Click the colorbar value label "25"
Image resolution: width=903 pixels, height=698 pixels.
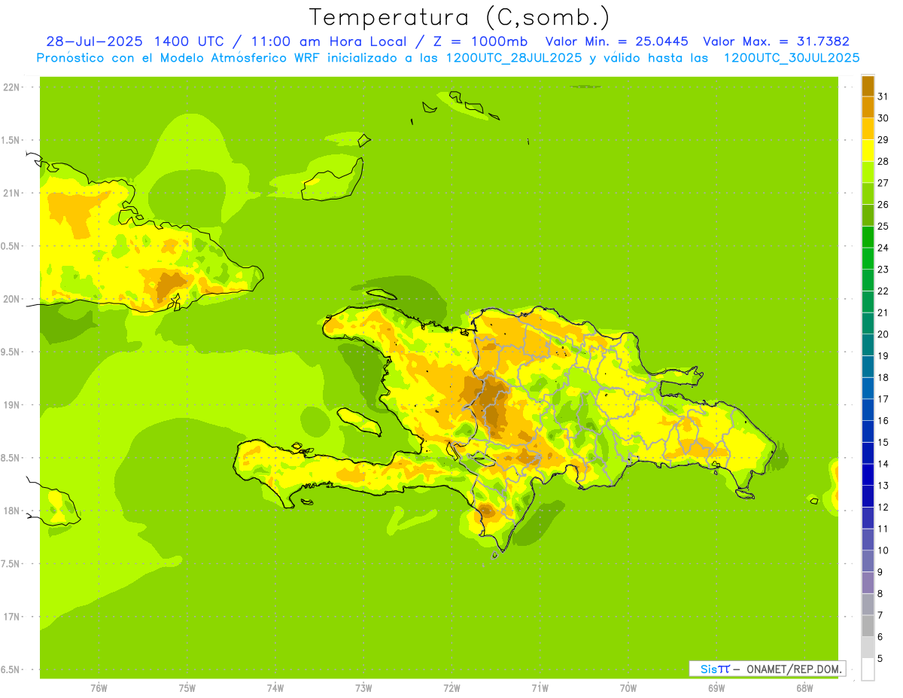click(883, 226)
